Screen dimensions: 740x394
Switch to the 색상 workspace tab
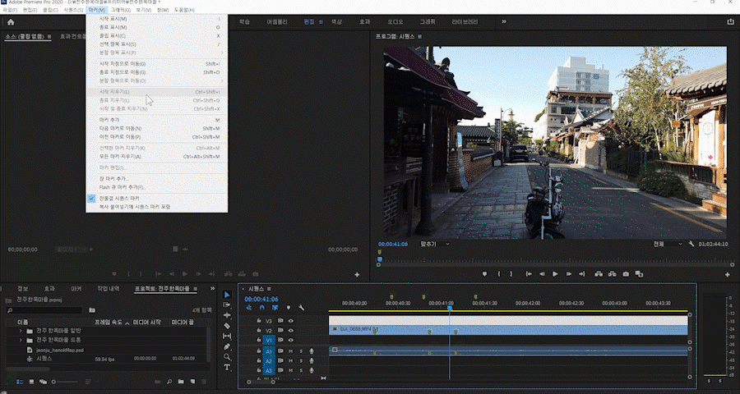pos(336,22)
